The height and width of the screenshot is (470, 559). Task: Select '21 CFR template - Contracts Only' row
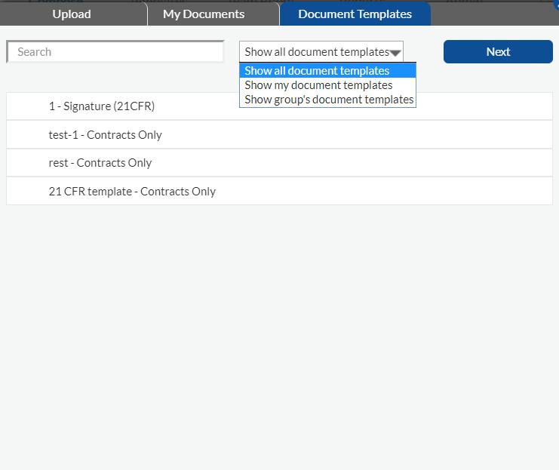(x=279, y=192)
